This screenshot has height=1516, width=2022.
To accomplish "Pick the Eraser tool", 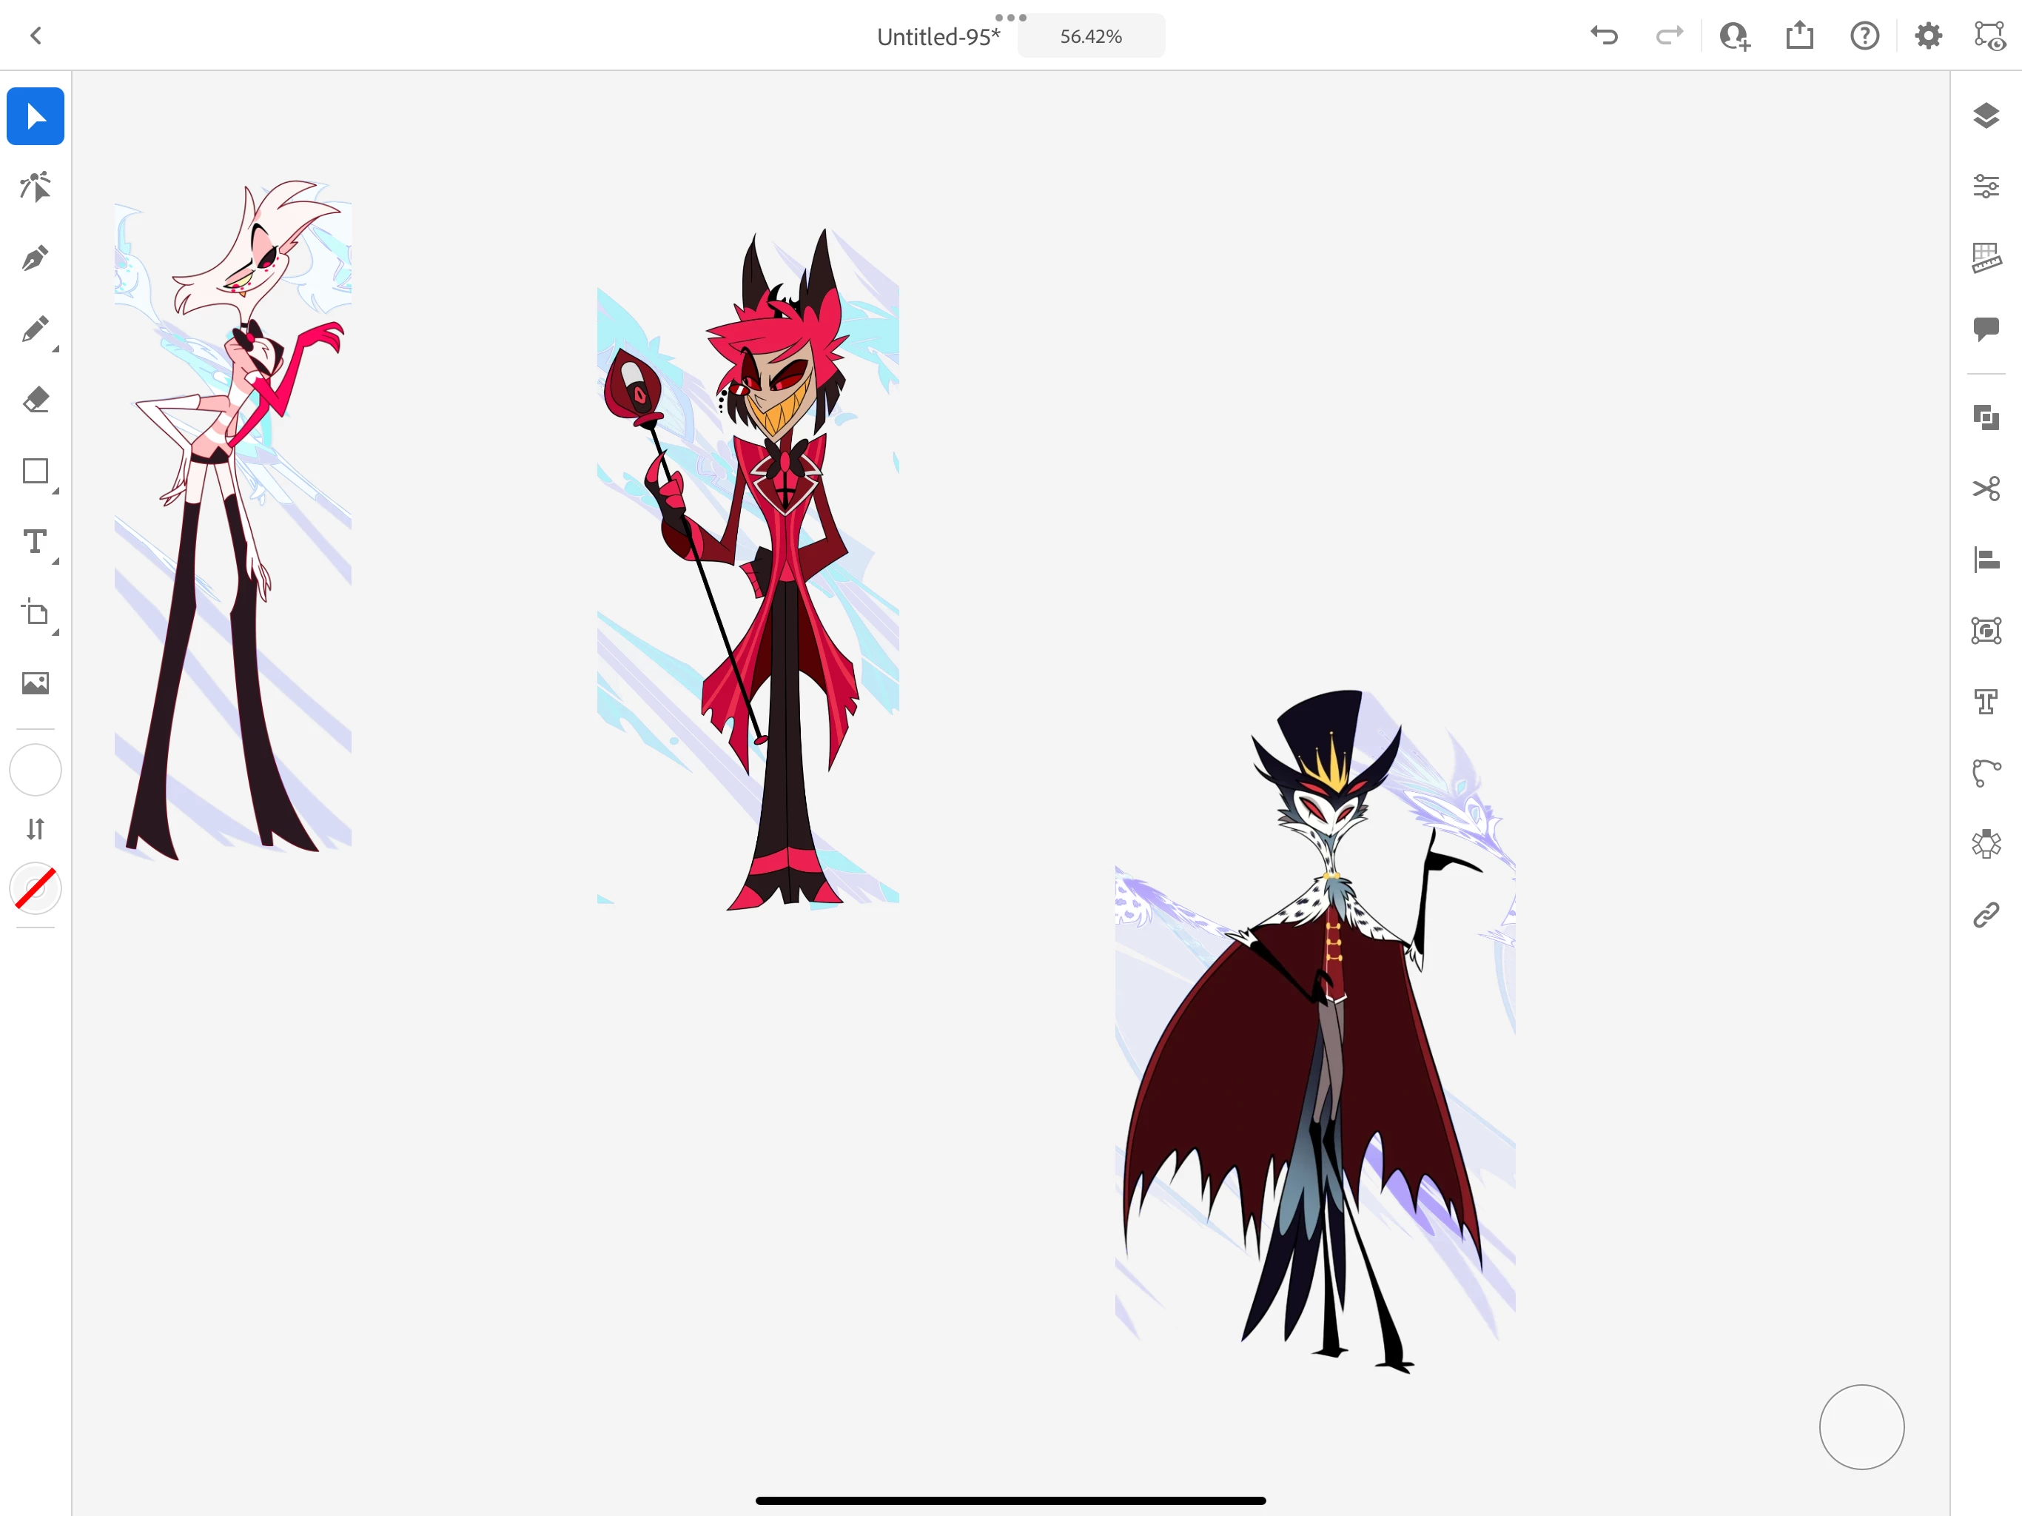I will [35, 400].
